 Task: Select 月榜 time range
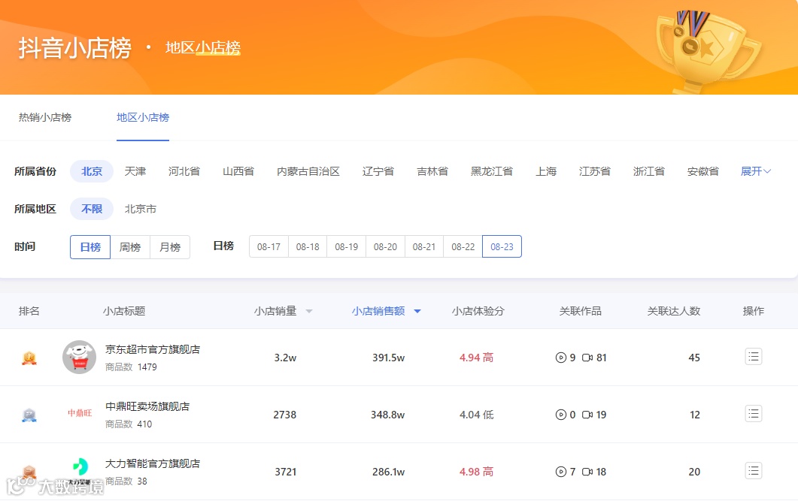pyautogui.click(x=169, y=247)
